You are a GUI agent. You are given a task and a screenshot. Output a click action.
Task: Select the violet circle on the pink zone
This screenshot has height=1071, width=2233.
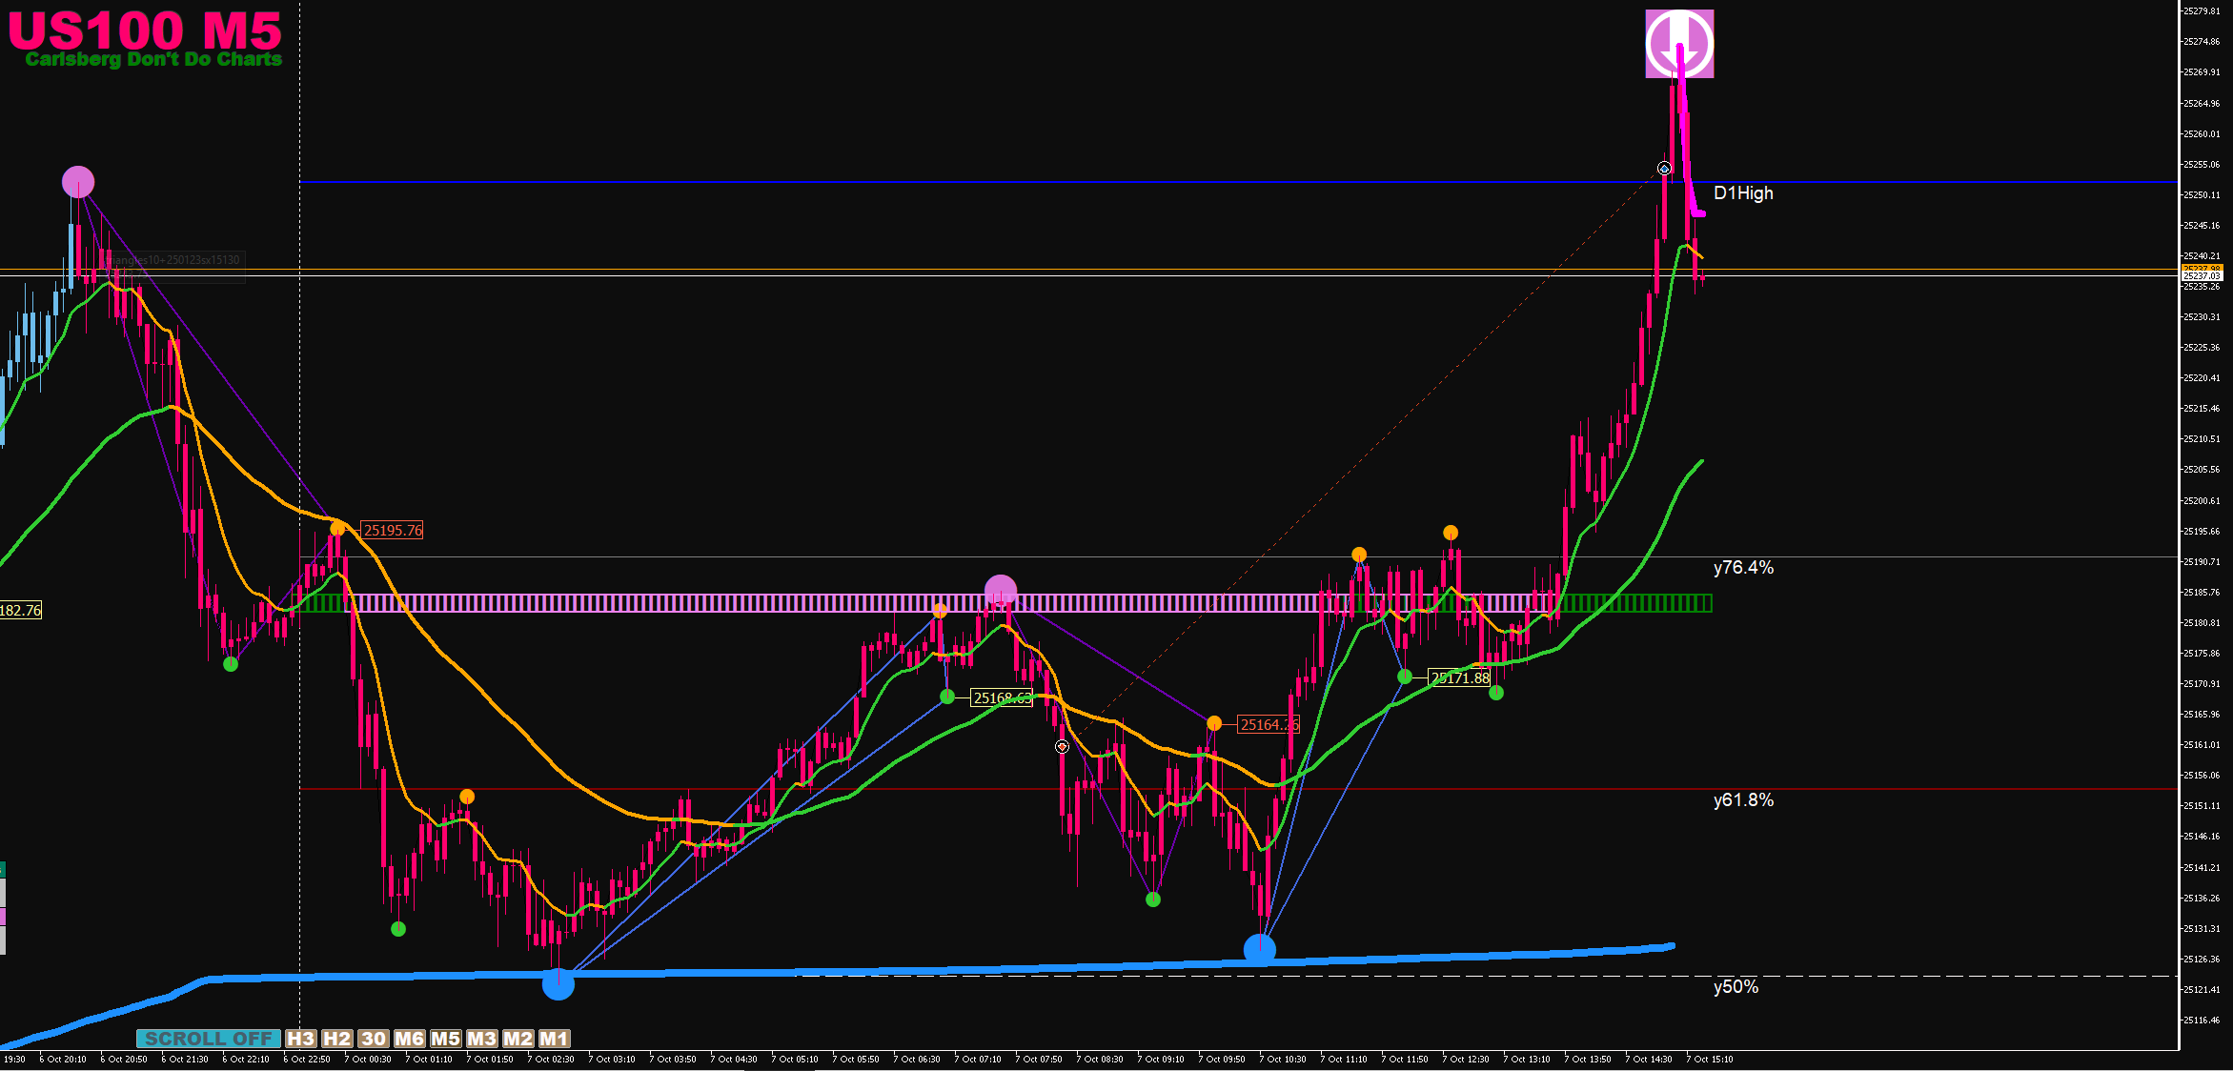[1000, 591]
